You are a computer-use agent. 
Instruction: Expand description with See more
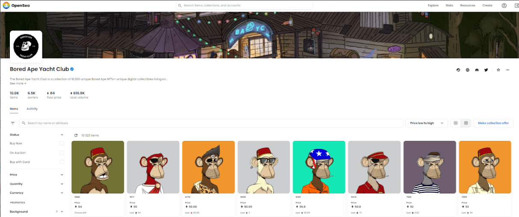[18, 83]
